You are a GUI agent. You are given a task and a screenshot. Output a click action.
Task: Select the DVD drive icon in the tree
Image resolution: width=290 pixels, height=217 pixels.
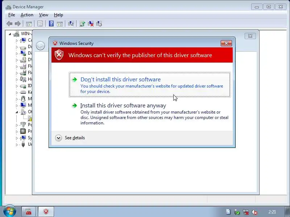(23, 60)
